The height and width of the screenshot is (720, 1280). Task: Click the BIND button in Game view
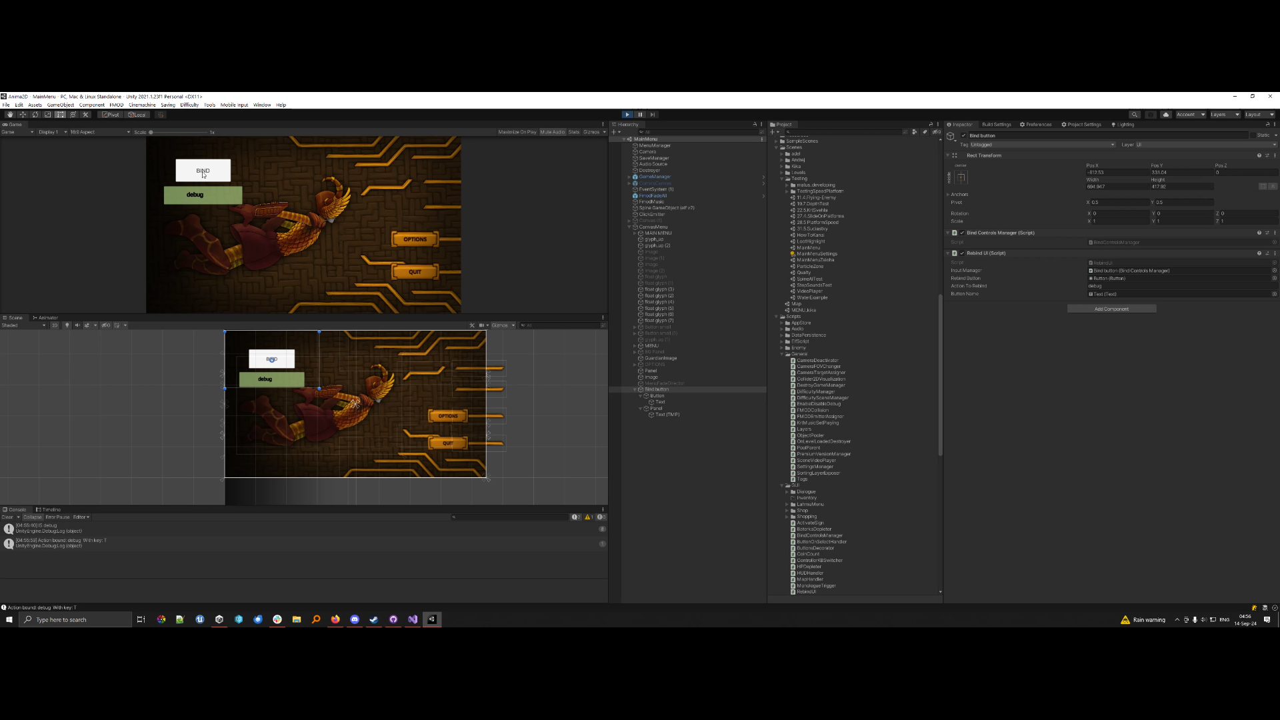(x=203, y=171)
